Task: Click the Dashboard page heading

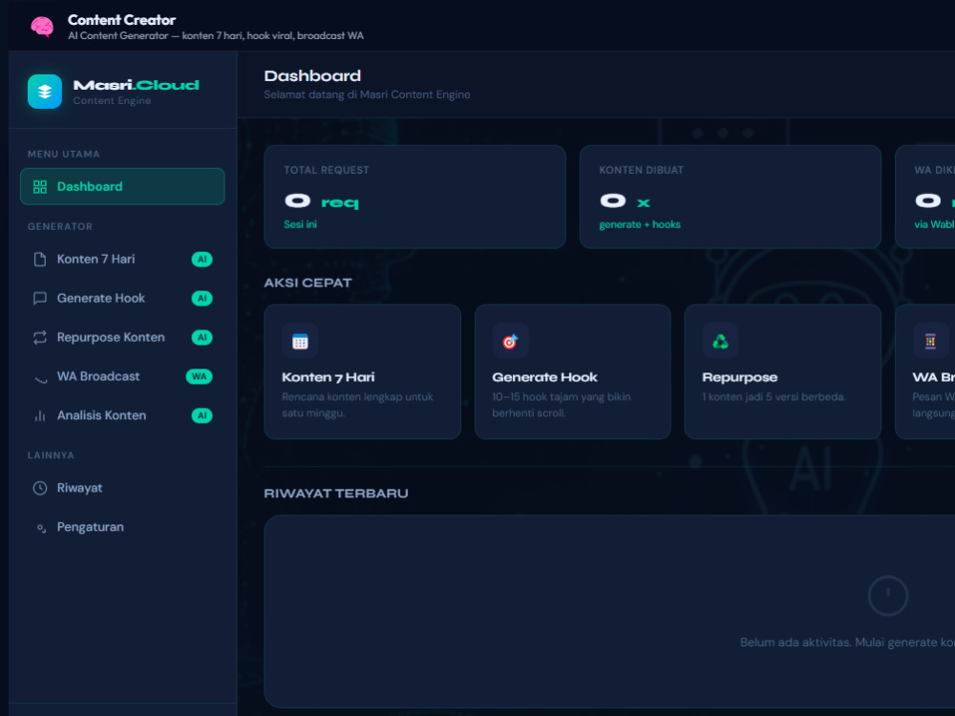Action: pos(312,76)
